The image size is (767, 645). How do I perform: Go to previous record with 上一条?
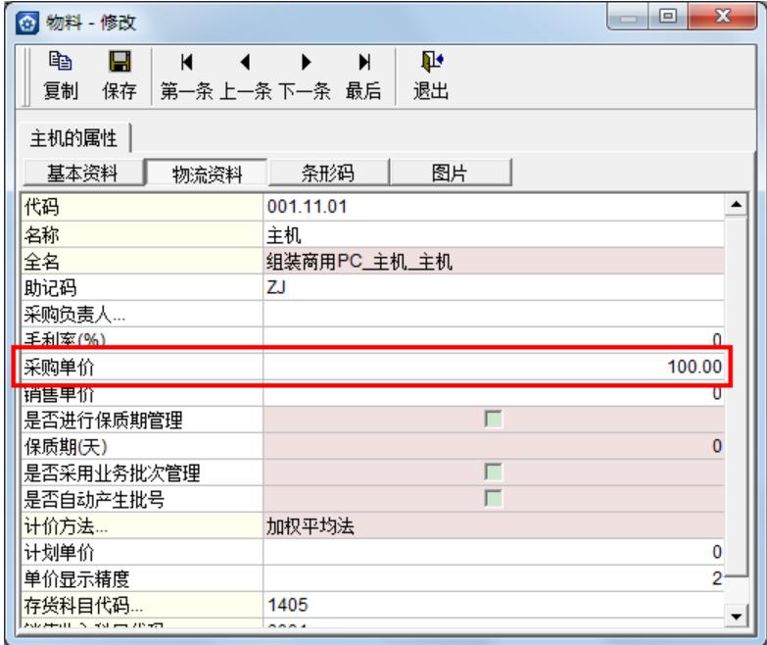245,76
